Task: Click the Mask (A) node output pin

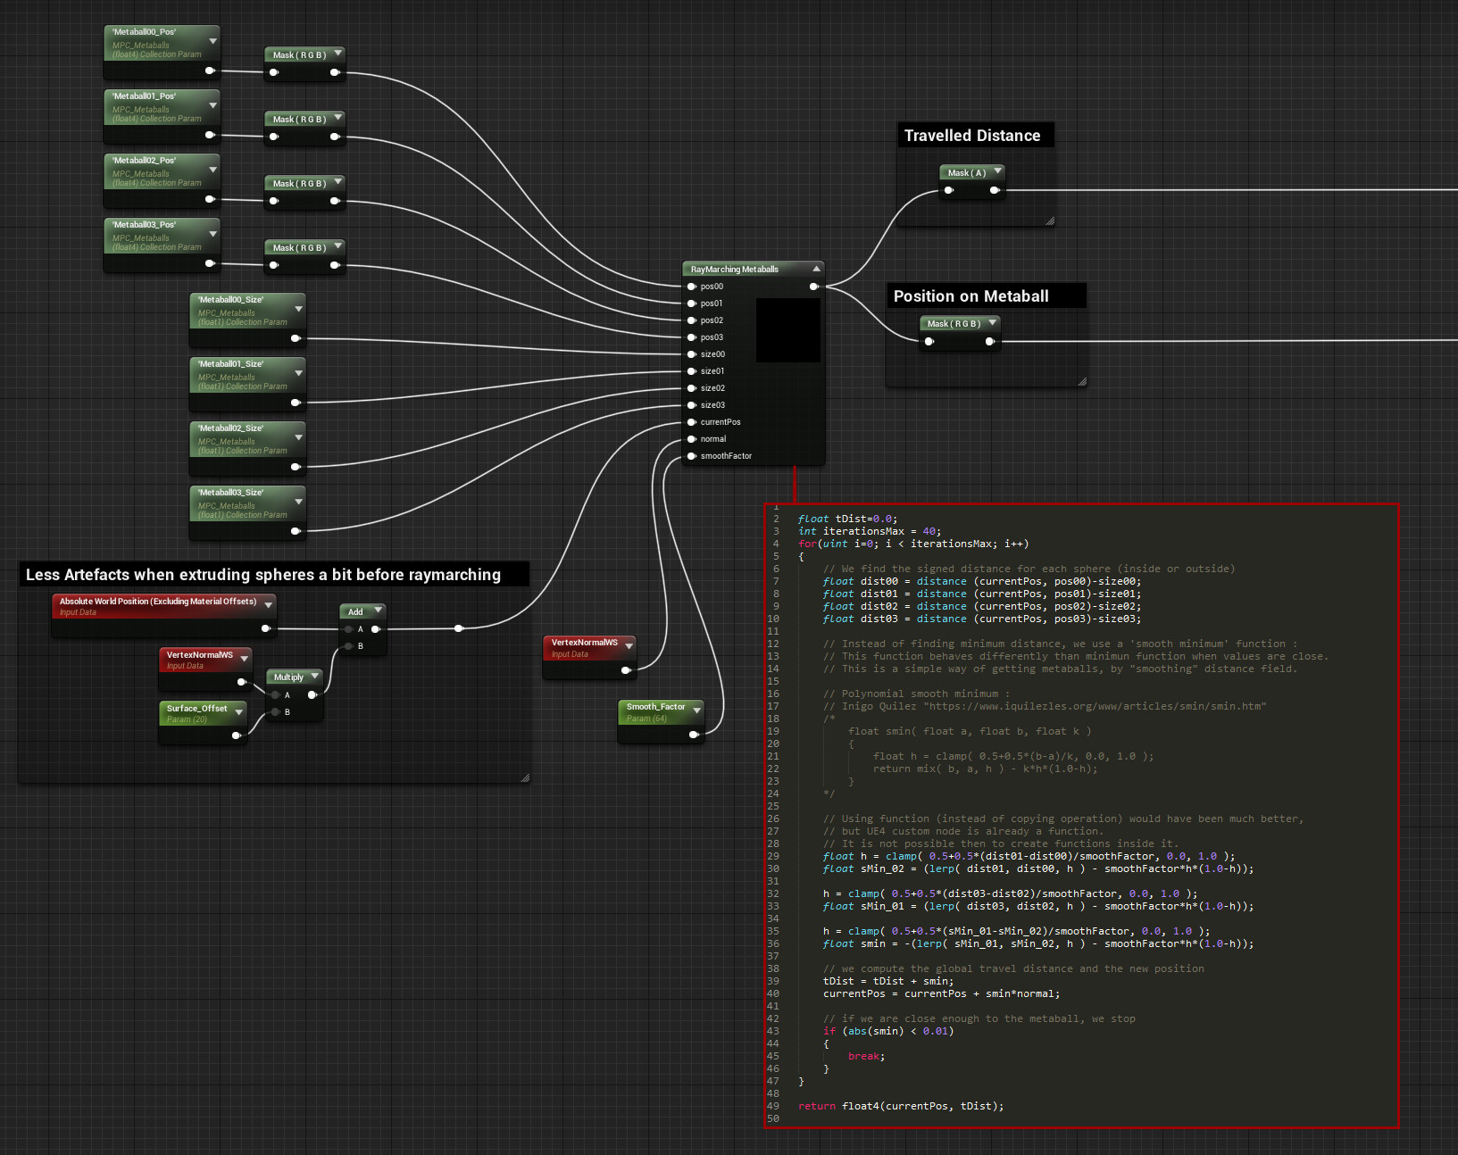Action: 994,190
